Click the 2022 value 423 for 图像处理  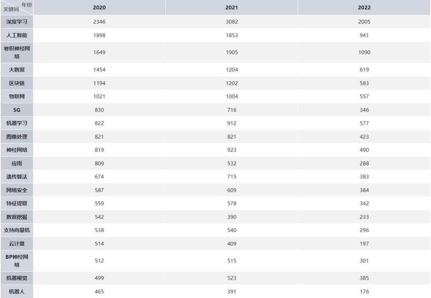[x=364, y=137]
